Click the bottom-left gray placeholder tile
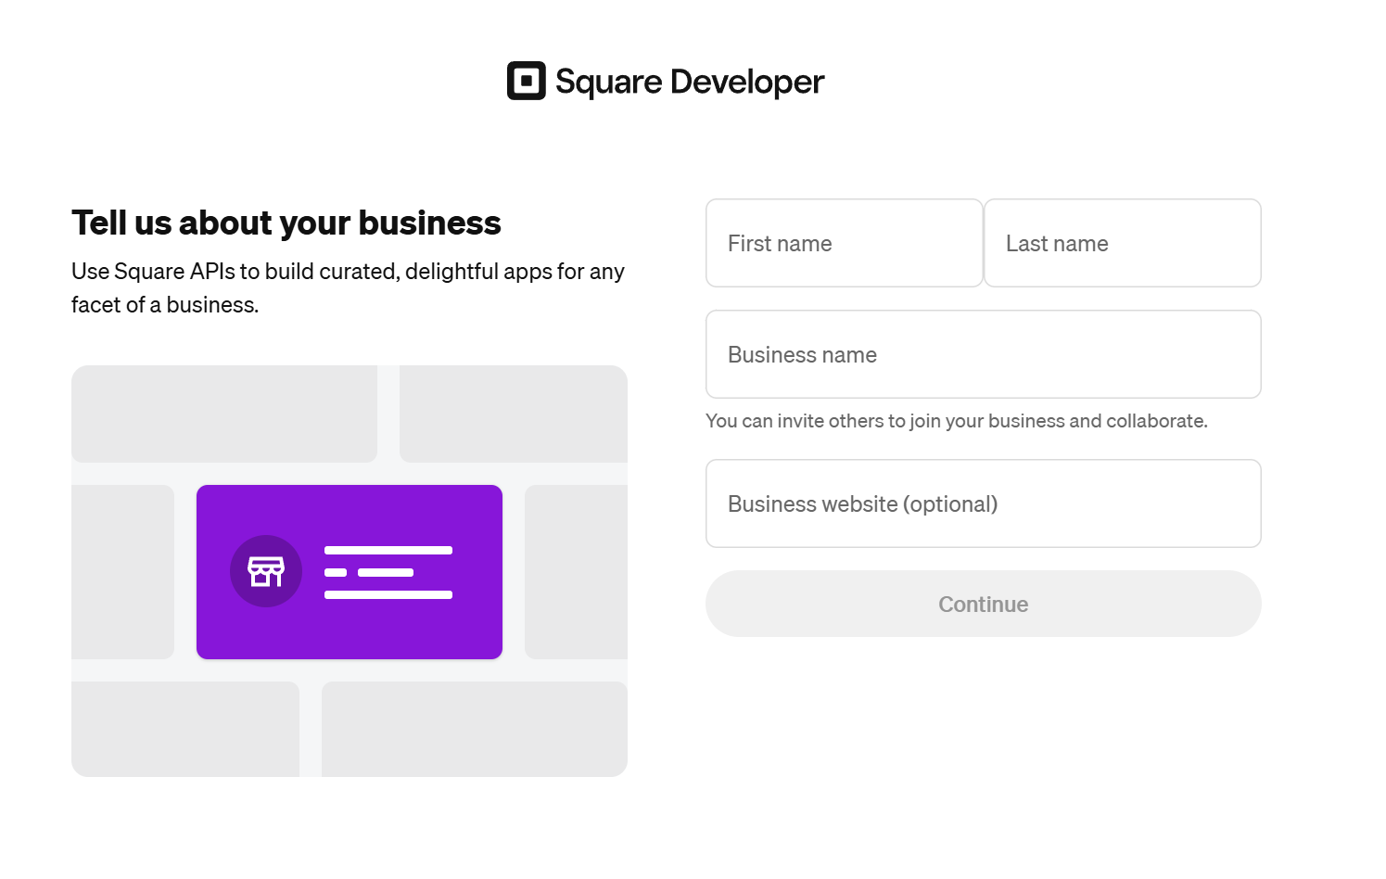 click(x=185, y=729)
